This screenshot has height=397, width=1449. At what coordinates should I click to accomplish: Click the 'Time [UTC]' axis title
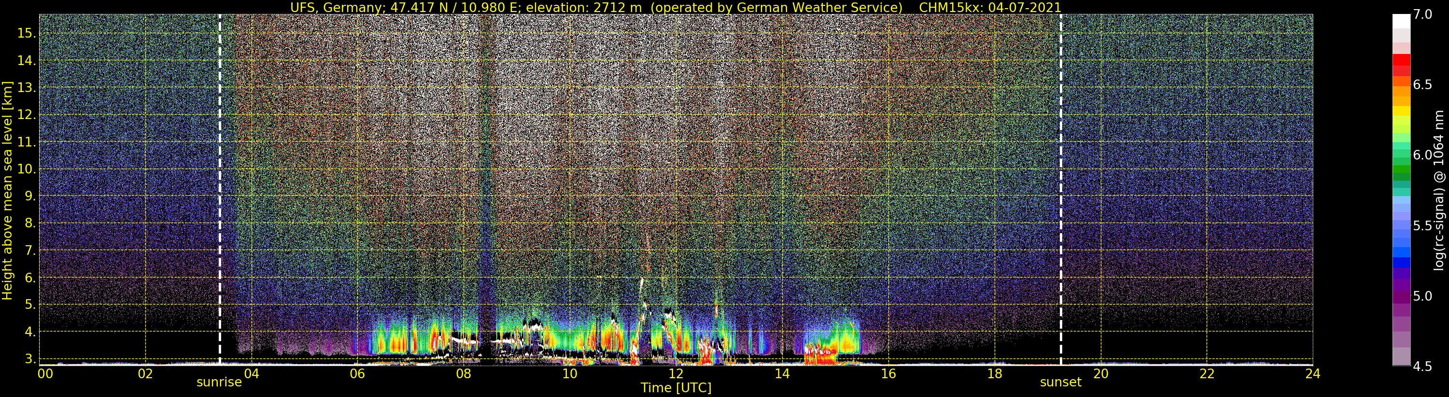[676, 388]
